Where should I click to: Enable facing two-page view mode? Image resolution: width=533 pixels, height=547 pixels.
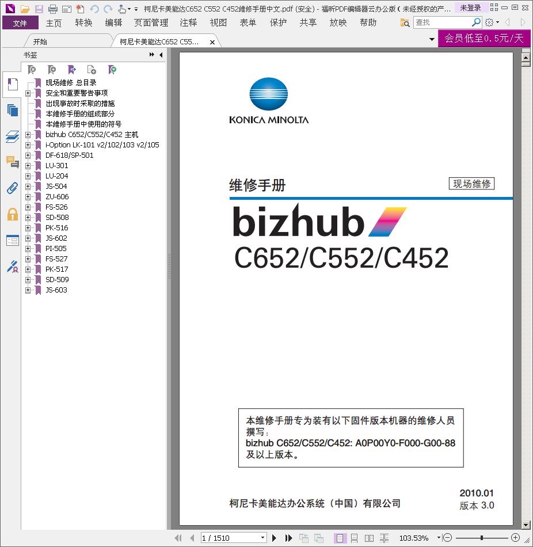click(369, 538)
